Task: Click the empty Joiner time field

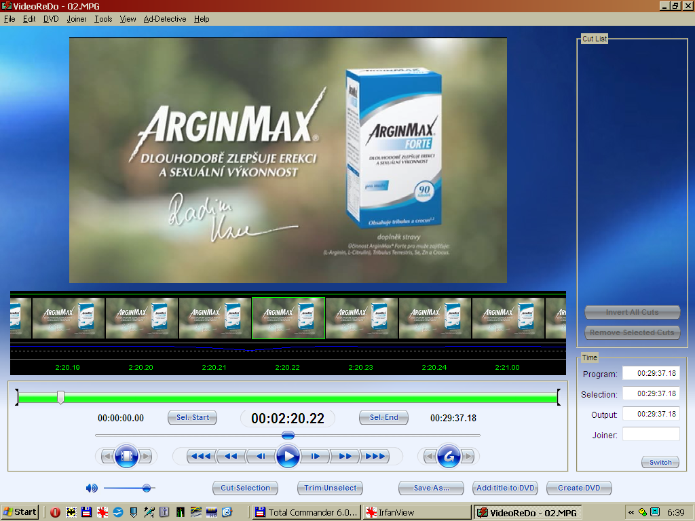Action: (651, 434)
